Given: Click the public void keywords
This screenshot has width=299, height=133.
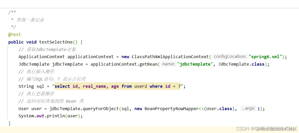Looking at the screenshot, I should 23,42.
